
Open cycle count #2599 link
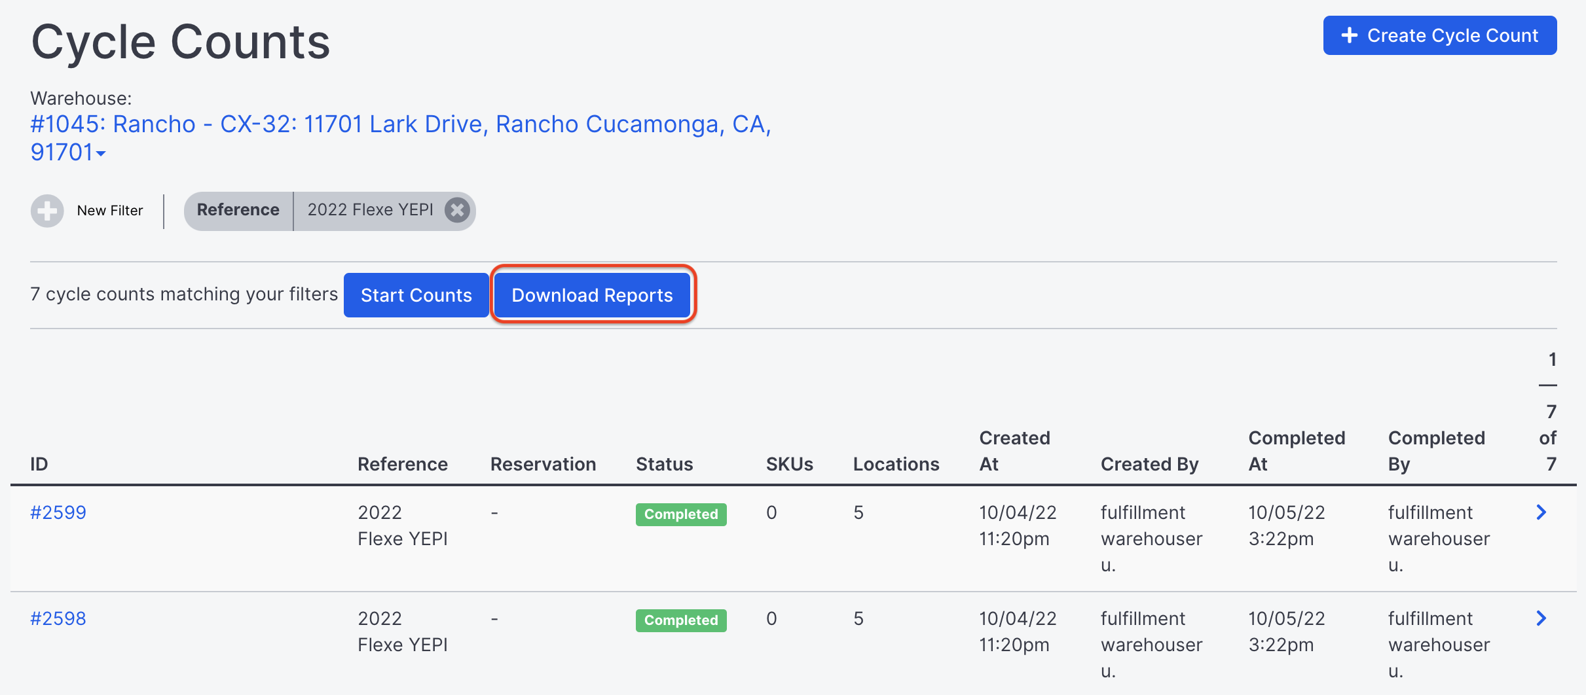pyautogui.click(x=58, y=512)
